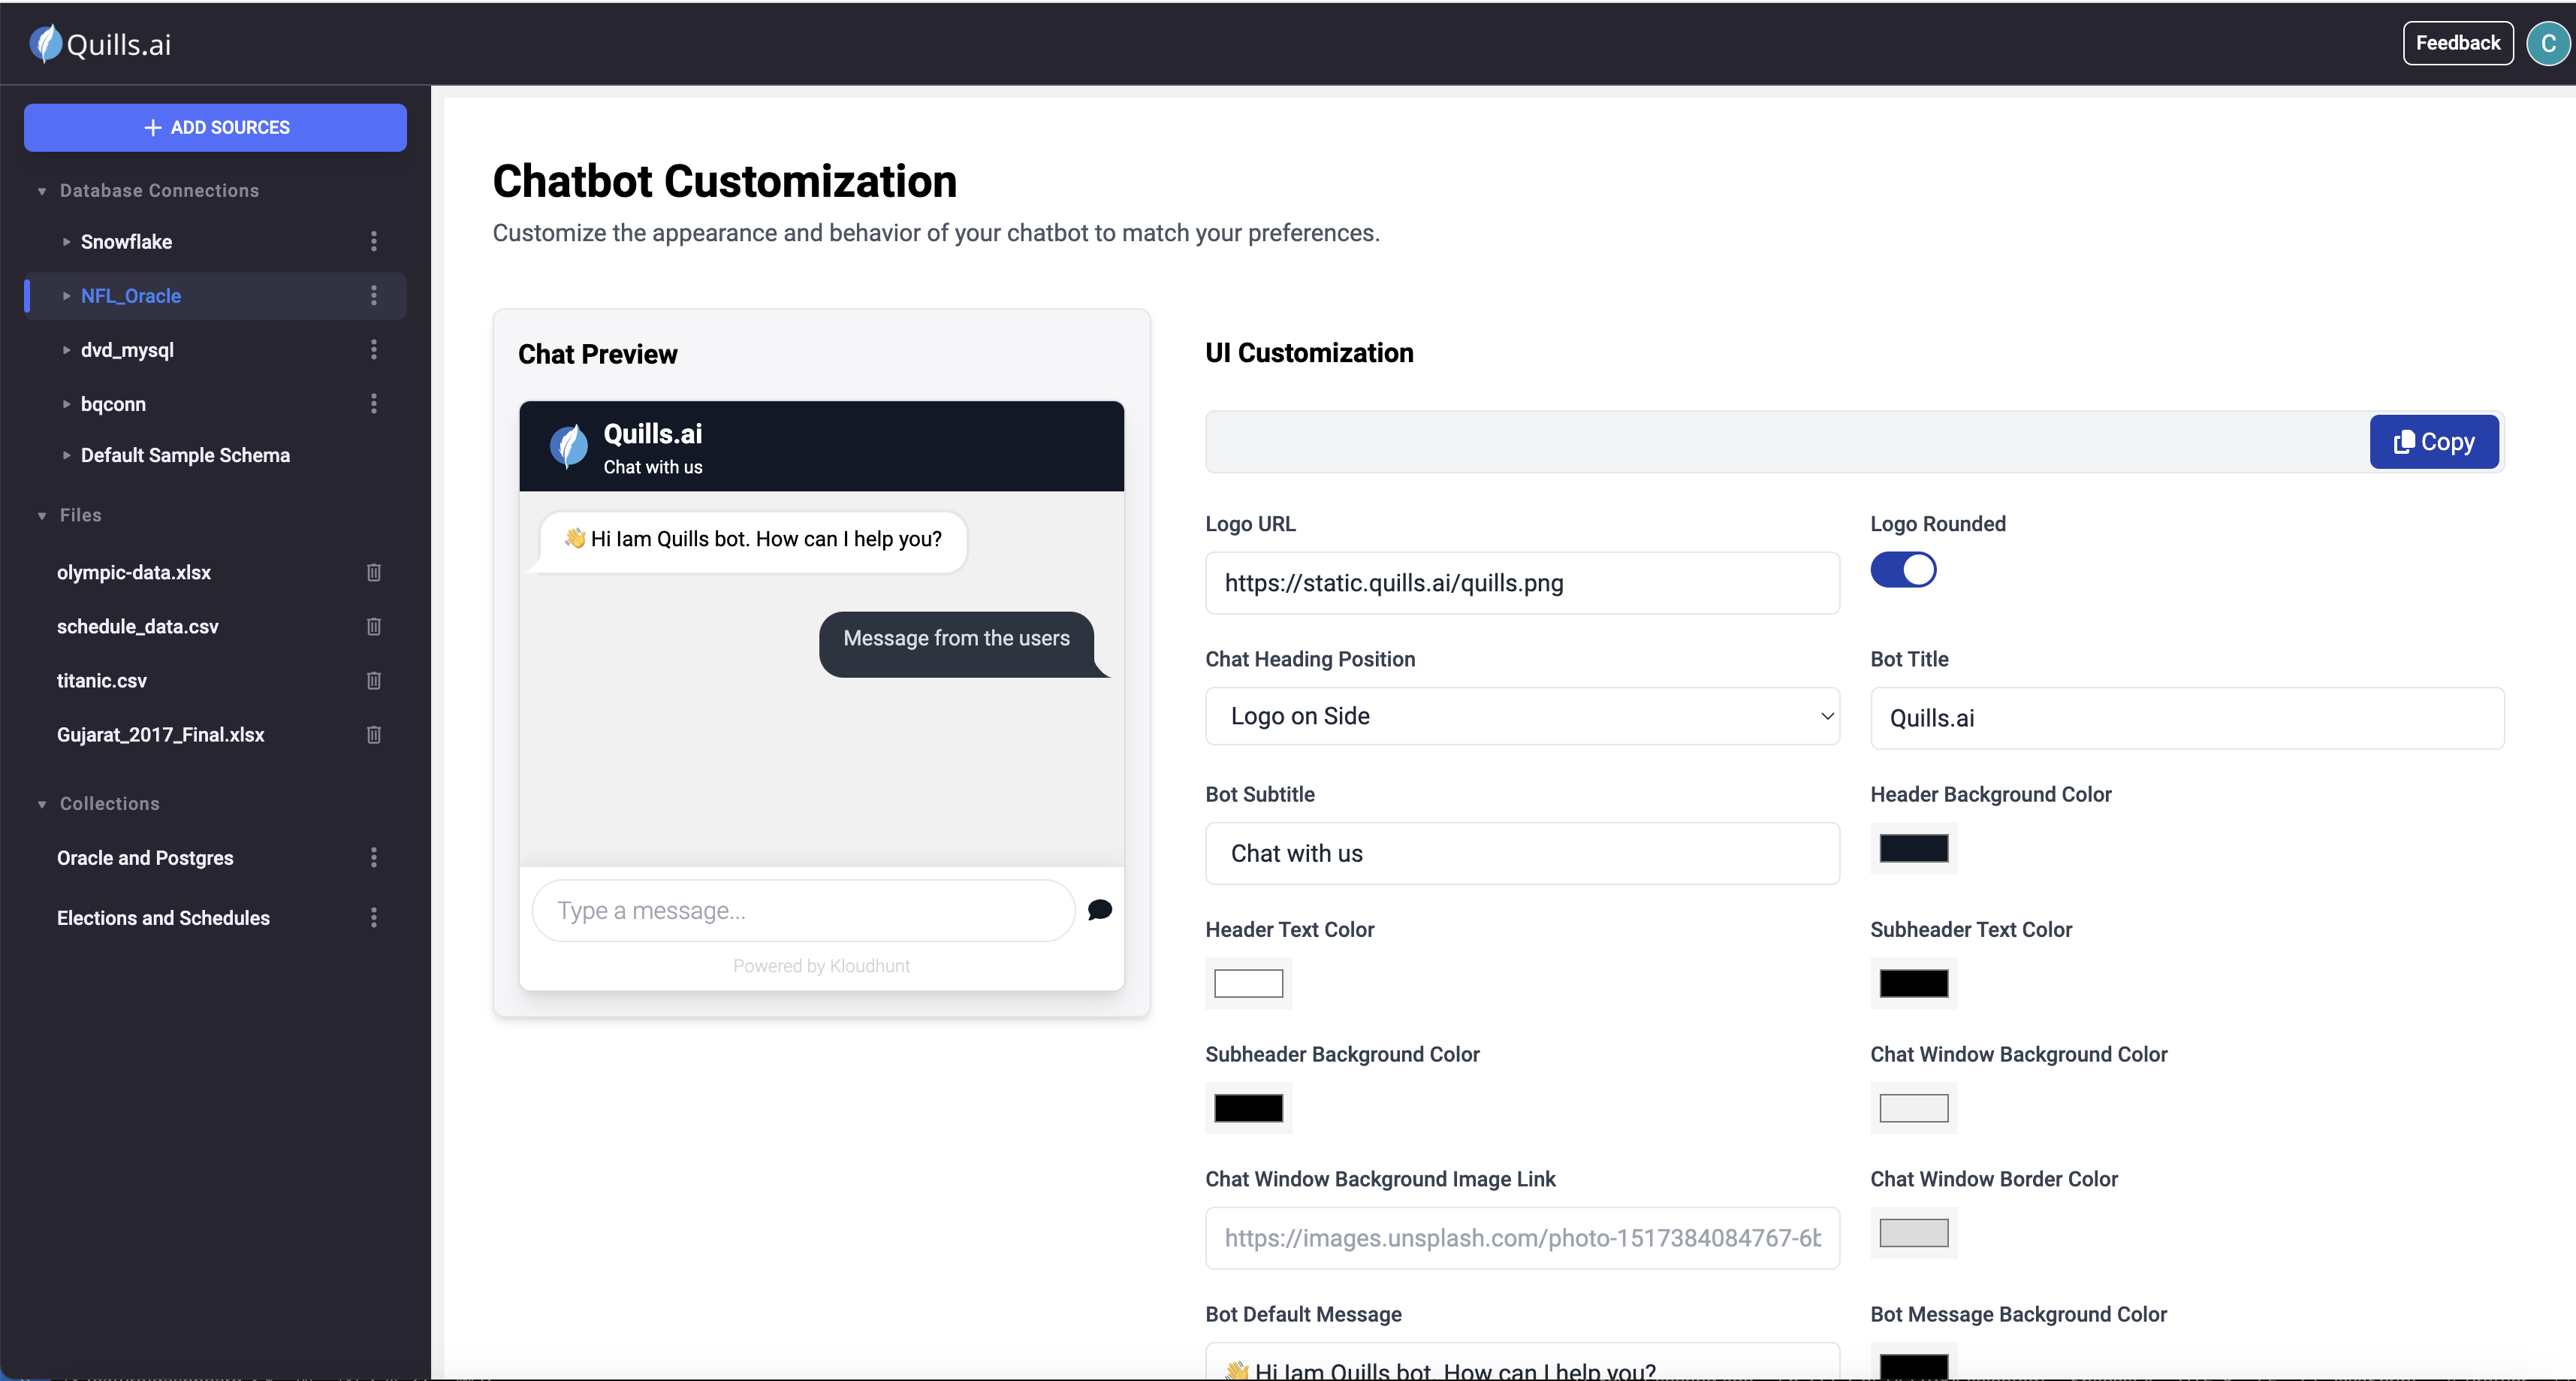Select the NFL_Oracle connection
2576x1381 pixels.
[x=131, y=296]
